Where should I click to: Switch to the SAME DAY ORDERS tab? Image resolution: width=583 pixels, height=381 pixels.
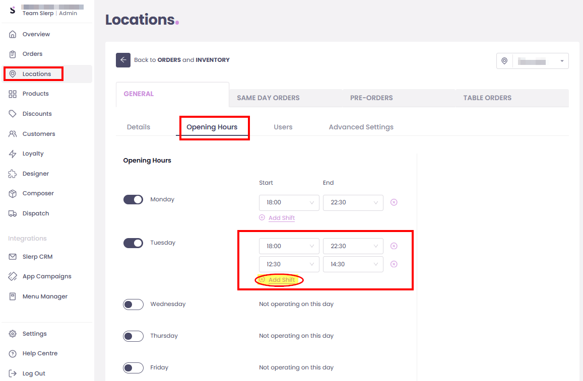(268, 98)
